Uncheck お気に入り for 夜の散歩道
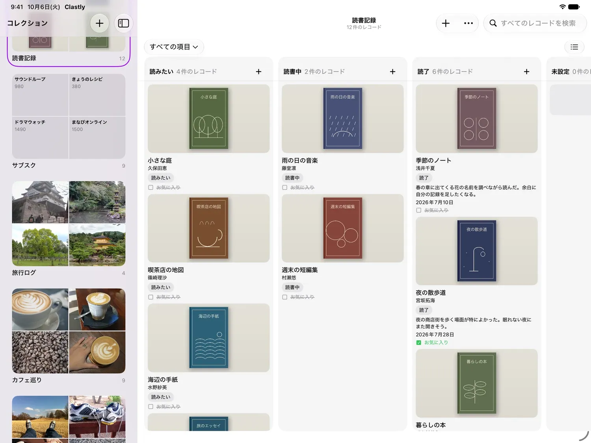The height and width of the screenshot is (443, 591). [x=418, y=343]
